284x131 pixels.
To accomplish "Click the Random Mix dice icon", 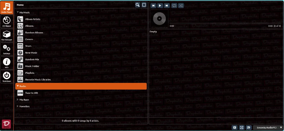I will (20, 60).
